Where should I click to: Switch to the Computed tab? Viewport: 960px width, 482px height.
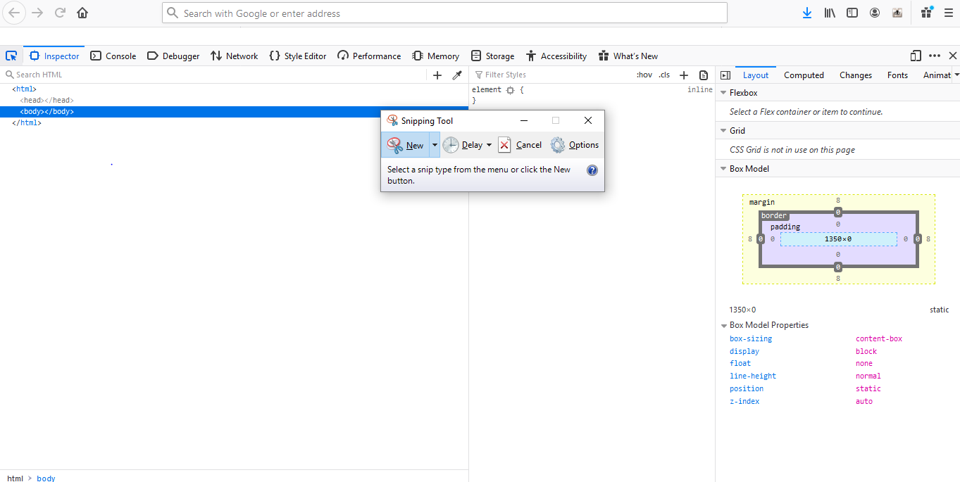coord(804,75)
